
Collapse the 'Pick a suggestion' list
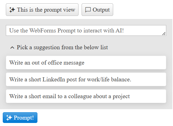59,47
